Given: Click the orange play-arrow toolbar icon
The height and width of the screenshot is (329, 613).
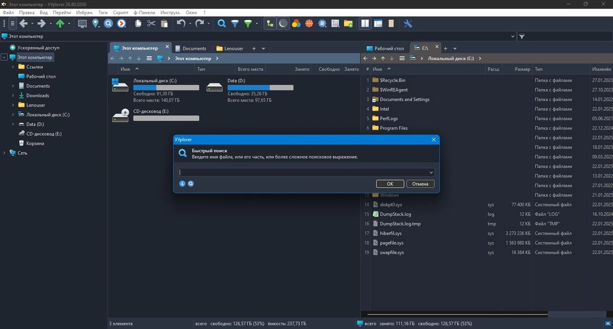Looking at the screenshot, I should pos(122,23).
